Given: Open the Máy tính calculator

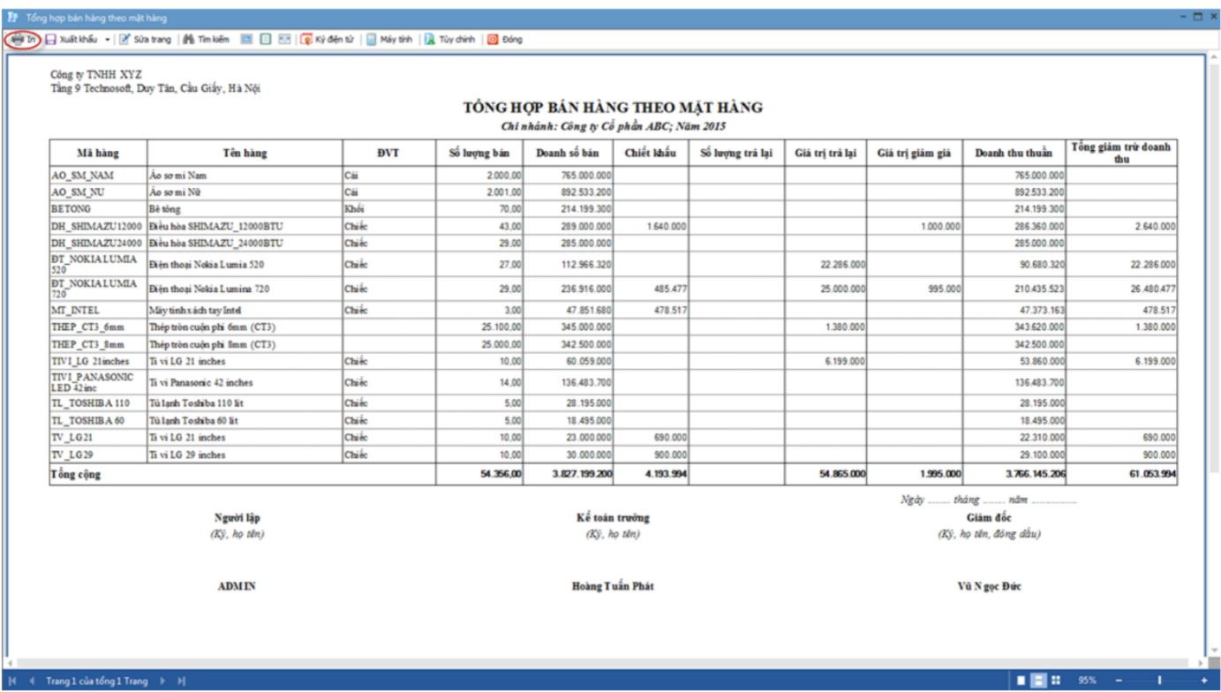Looking at the screenshot, I should [x=389, y=40].
